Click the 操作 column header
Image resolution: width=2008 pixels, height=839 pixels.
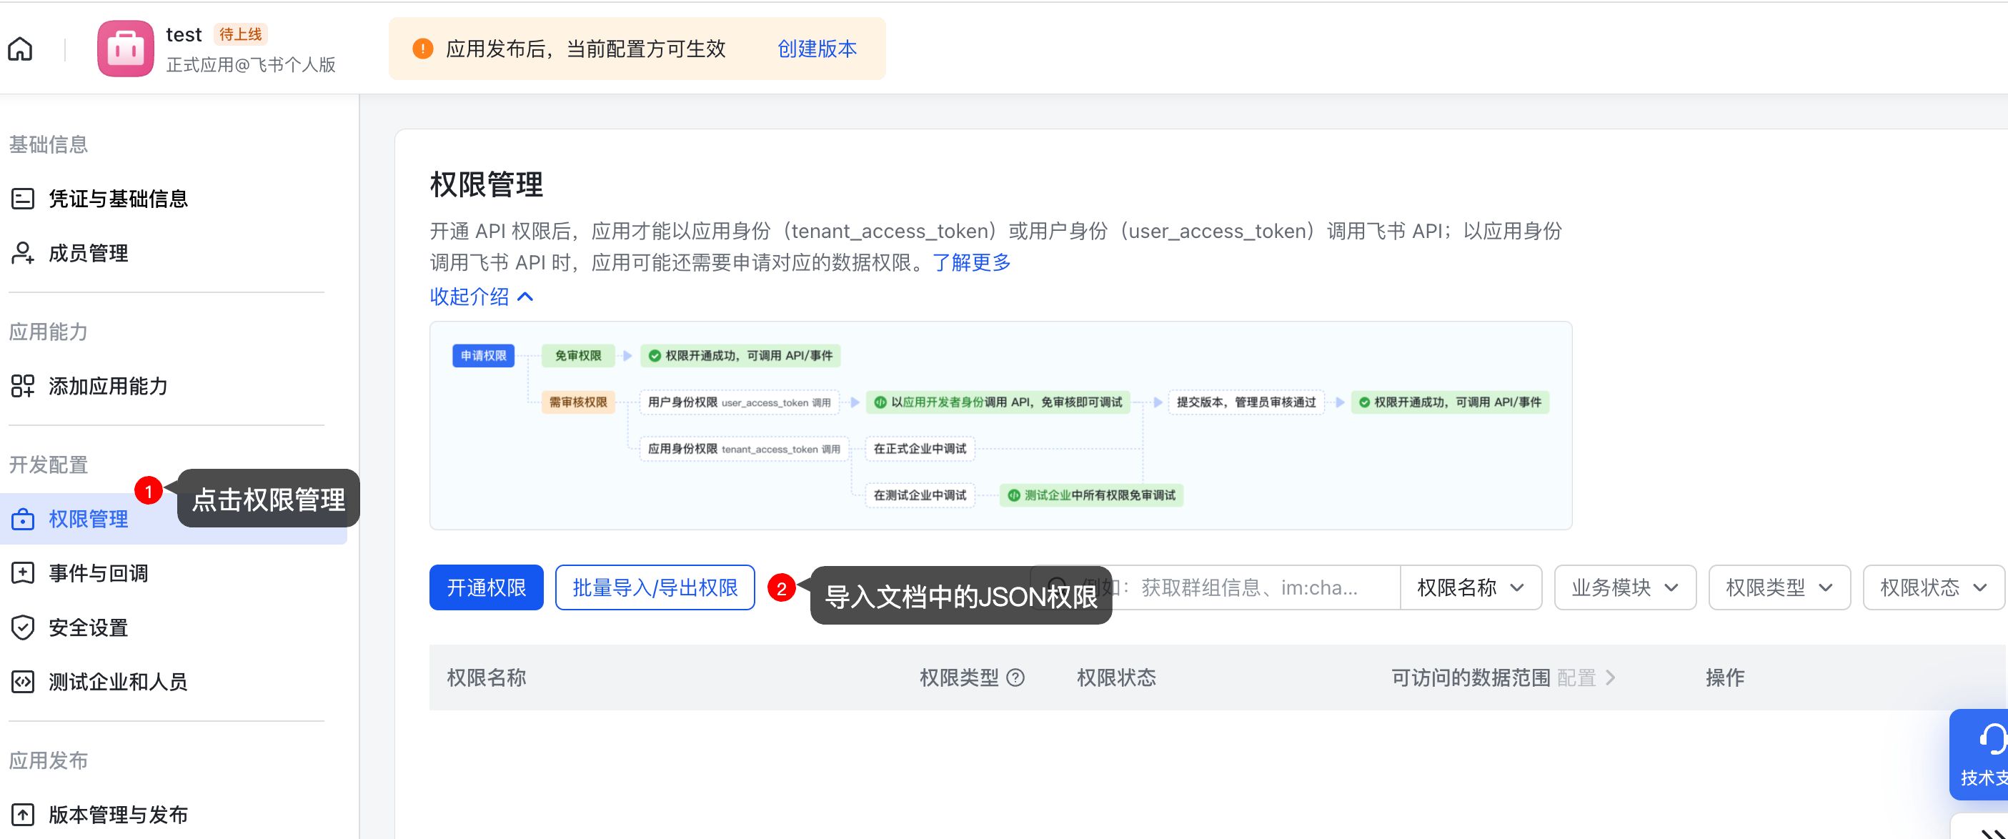(1725, 677)
